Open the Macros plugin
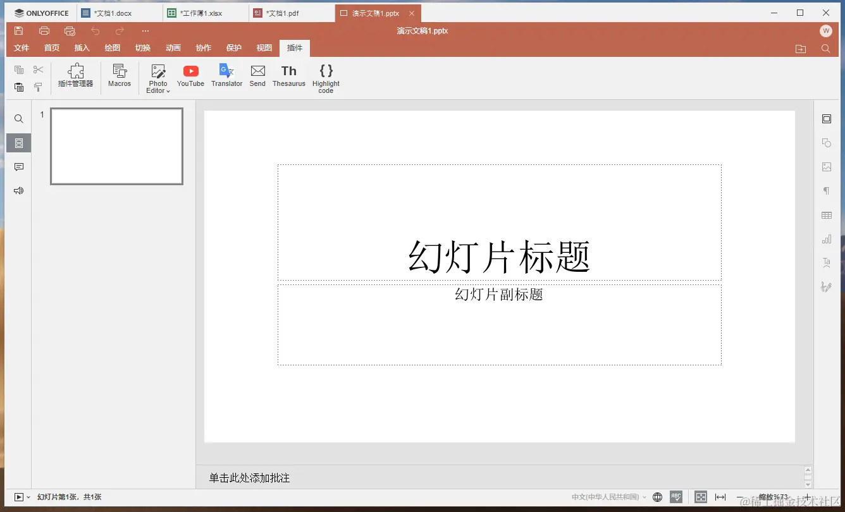Screen dimensions: 845x512 pyautogui.click(x=120, y=76)
